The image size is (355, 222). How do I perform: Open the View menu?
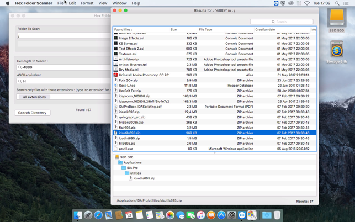tap(103, 3)
